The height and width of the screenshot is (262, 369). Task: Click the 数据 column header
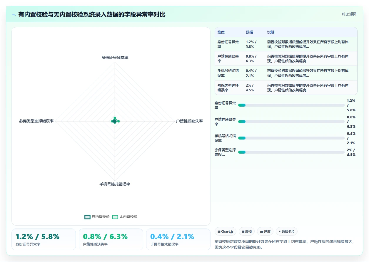[249, 32]
